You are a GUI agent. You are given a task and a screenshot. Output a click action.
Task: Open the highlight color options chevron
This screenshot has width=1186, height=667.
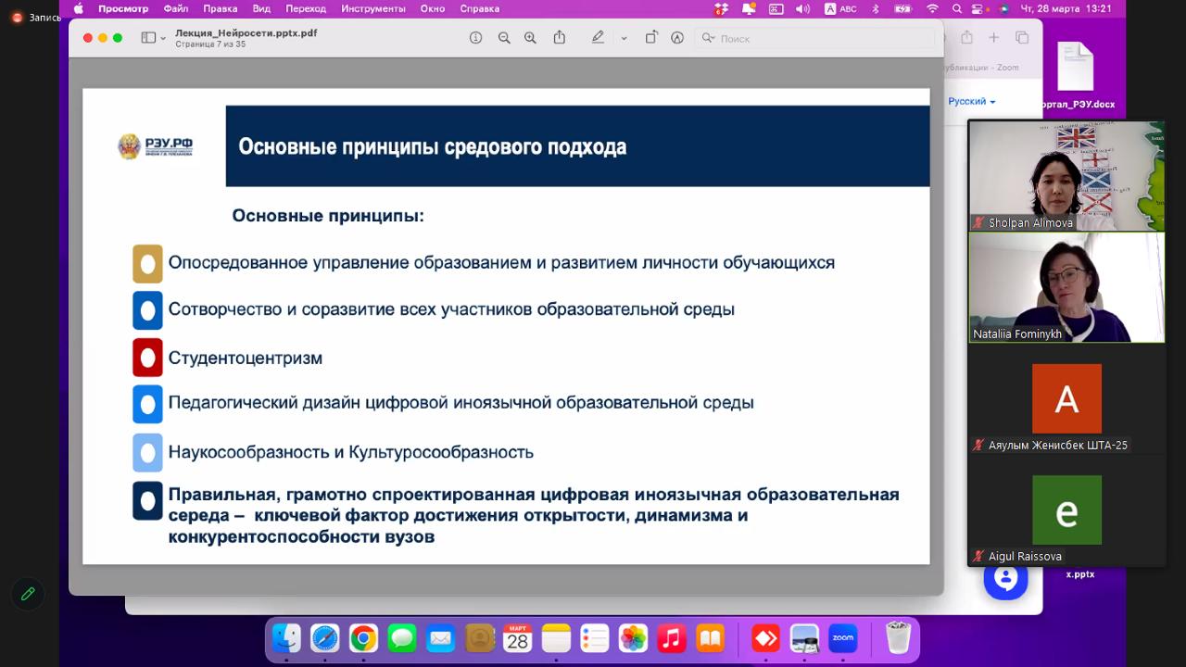pos(624,38)
